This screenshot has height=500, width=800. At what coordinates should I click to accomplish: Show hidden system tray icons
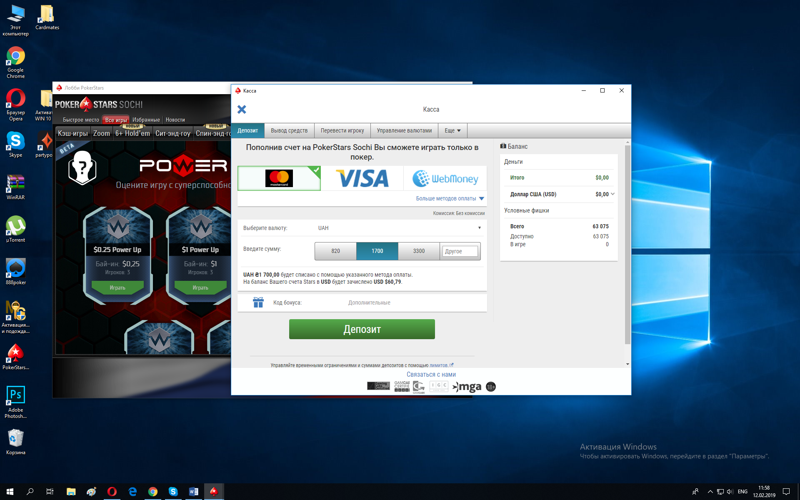(x=710, y=492)
